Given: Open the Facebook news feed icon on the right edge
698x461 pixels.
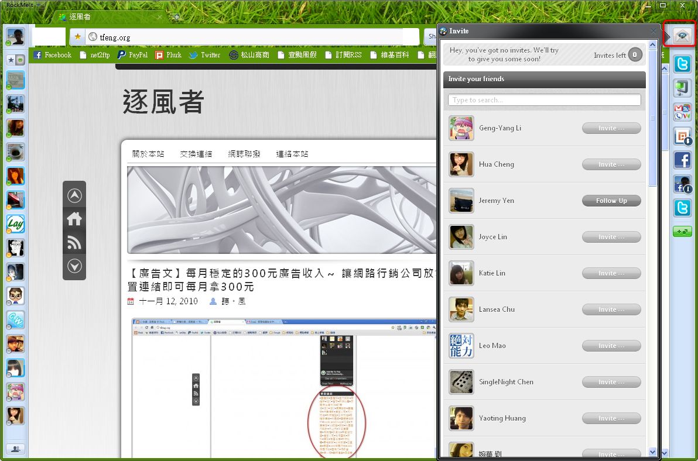Looking at the screenshot, I should click(682, 160).
